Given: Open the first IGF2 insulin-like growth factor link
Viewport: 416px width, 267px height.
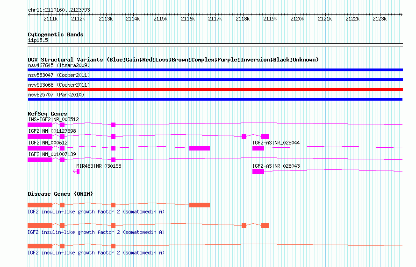Looking at the screenshot, I should click(x=96, y=212).
